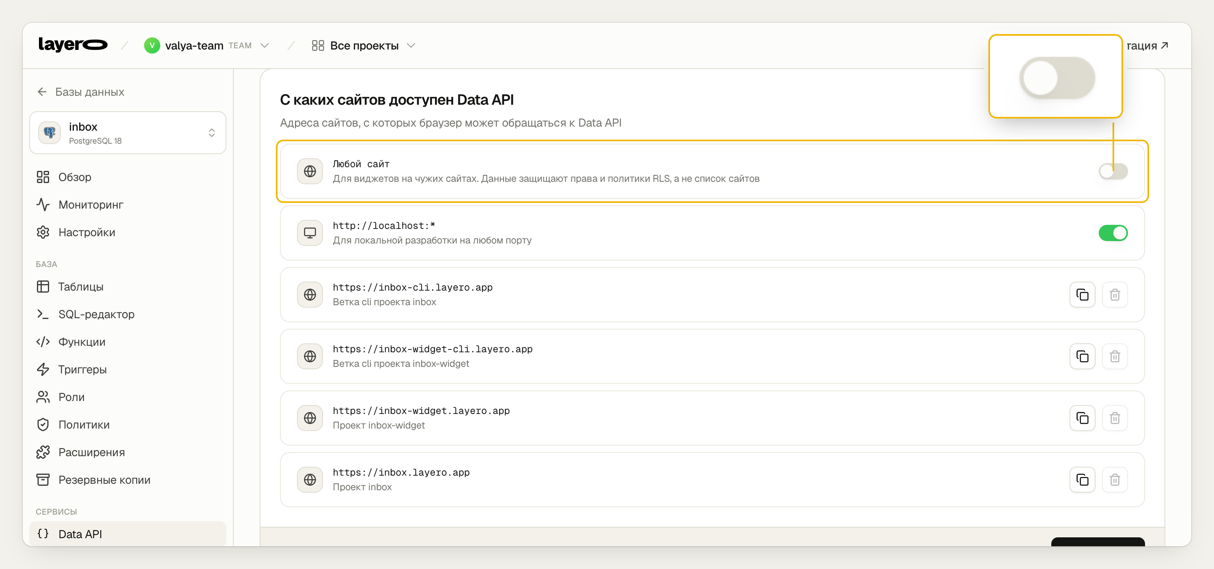
Task: Delete https://inbox-widget.layero.app entry
Action: click(x=1115, y=418)
